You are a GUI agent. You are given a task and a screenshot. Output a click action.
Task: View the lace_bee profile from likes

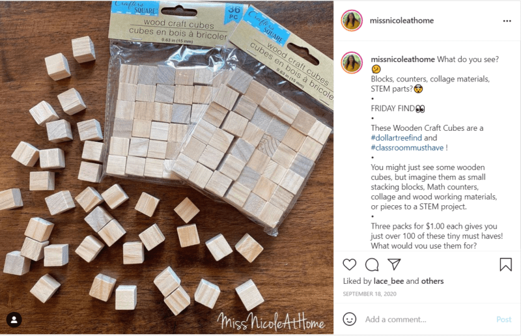pos(388,281)
